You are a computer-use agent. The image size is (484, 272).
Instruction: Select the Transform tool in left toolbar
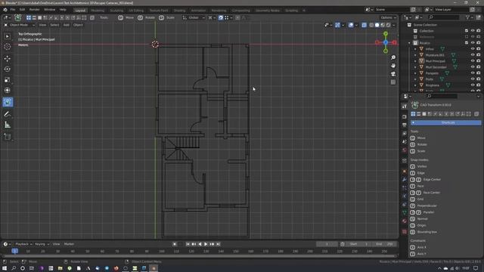(8, 91)
